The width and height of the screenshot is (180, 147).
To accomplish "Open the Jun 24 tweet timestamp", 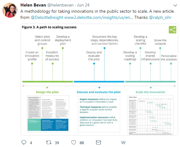I will click(x=83, y=5).
